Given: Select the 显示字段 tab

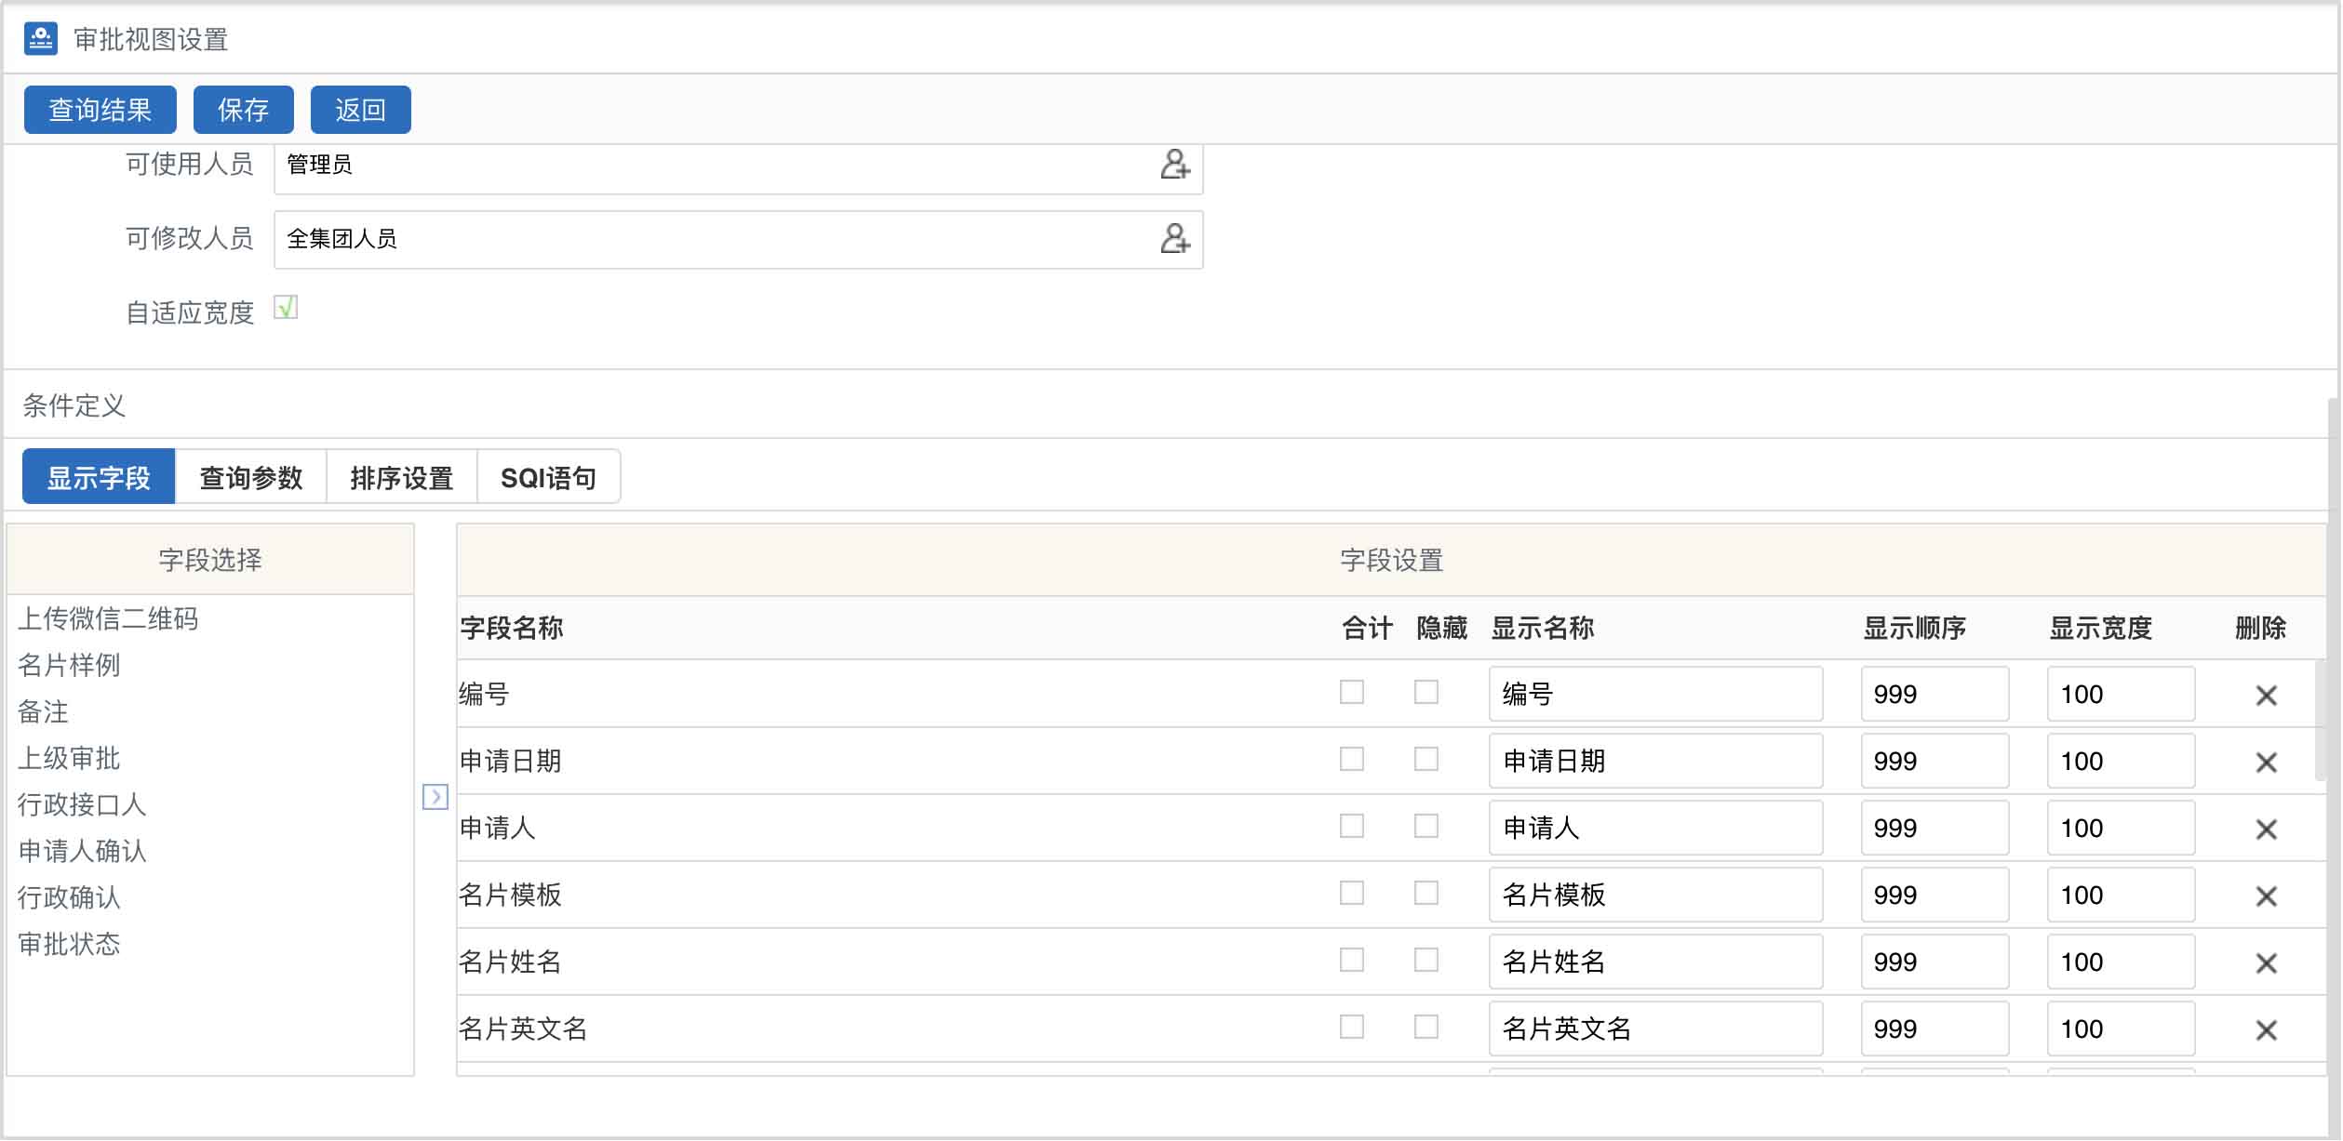Looking at the screenshot, I should pyautogui.click(x=98, y=474).
